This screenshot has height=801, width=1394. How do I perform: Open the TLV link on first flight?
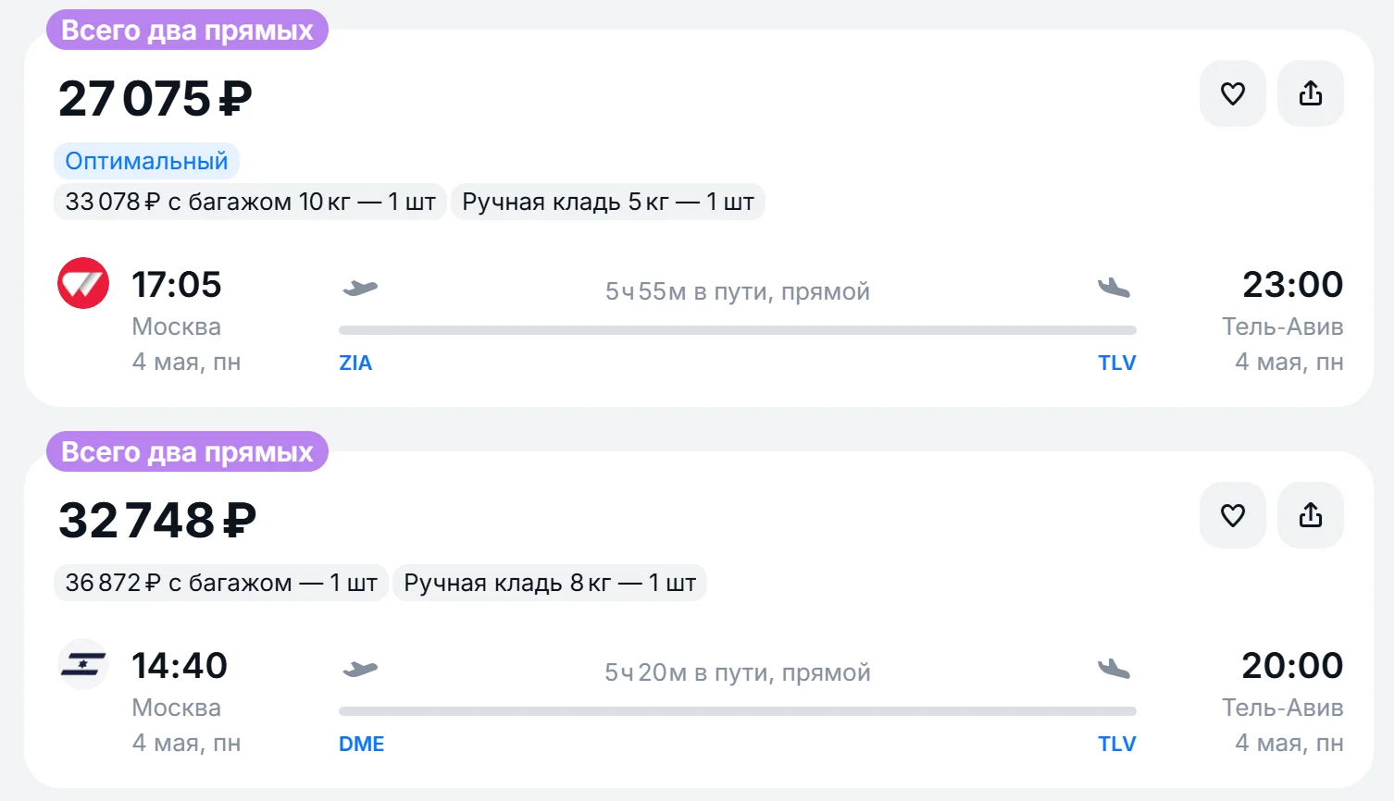tap(1117, 363)
